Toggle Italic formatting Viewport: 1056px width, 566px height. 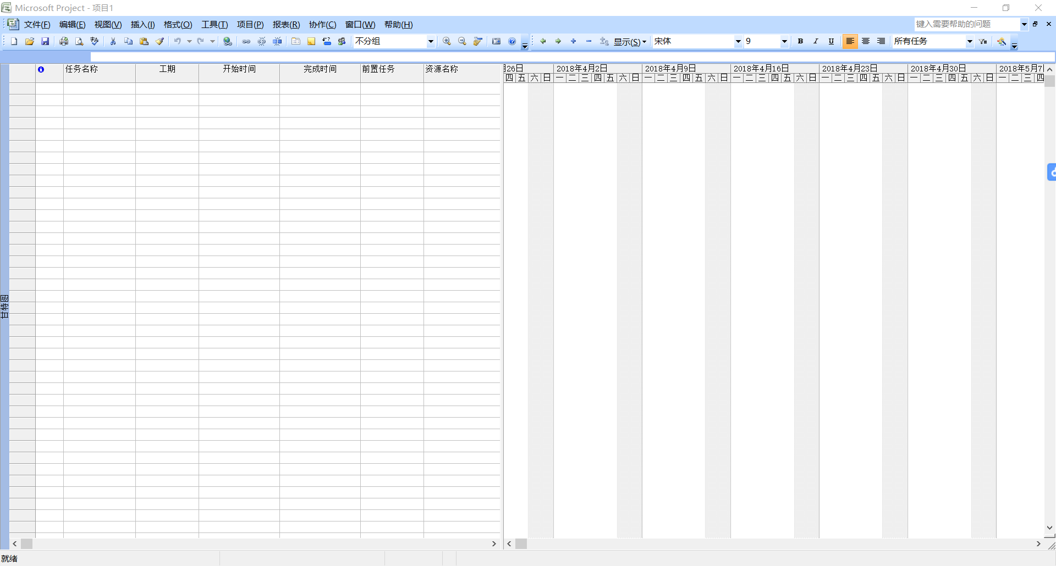tap(816, 41)
